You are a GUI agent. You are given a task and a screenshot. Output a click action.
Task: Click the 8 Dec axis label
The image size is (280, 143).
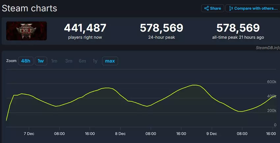click(x=120, y=134)
